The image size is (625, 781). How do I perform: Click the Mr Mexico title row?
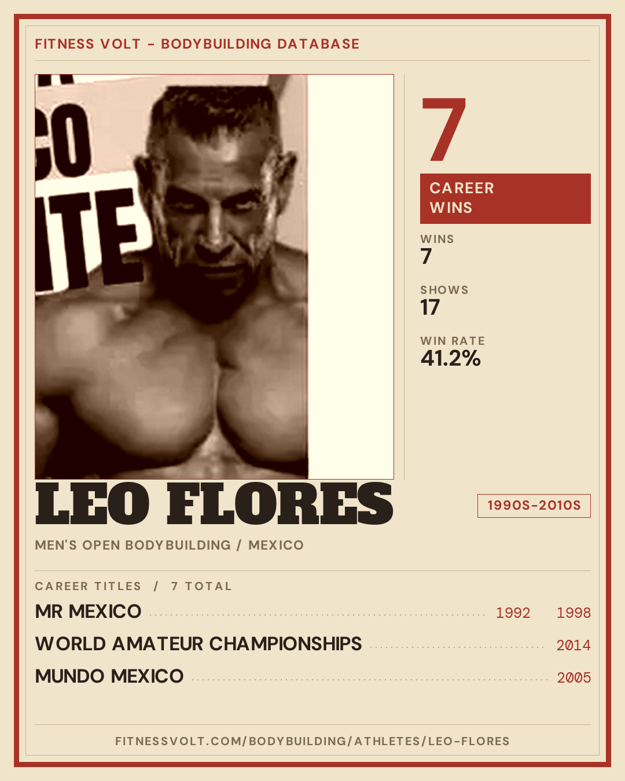coord(312,611)
